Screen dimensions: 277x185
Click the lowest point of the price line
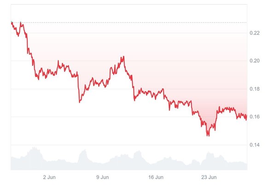(x=208, y=136)
